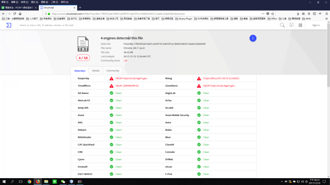Switch to the Details tab
Screen dimensions: 330x185
[x=96, y=71]
